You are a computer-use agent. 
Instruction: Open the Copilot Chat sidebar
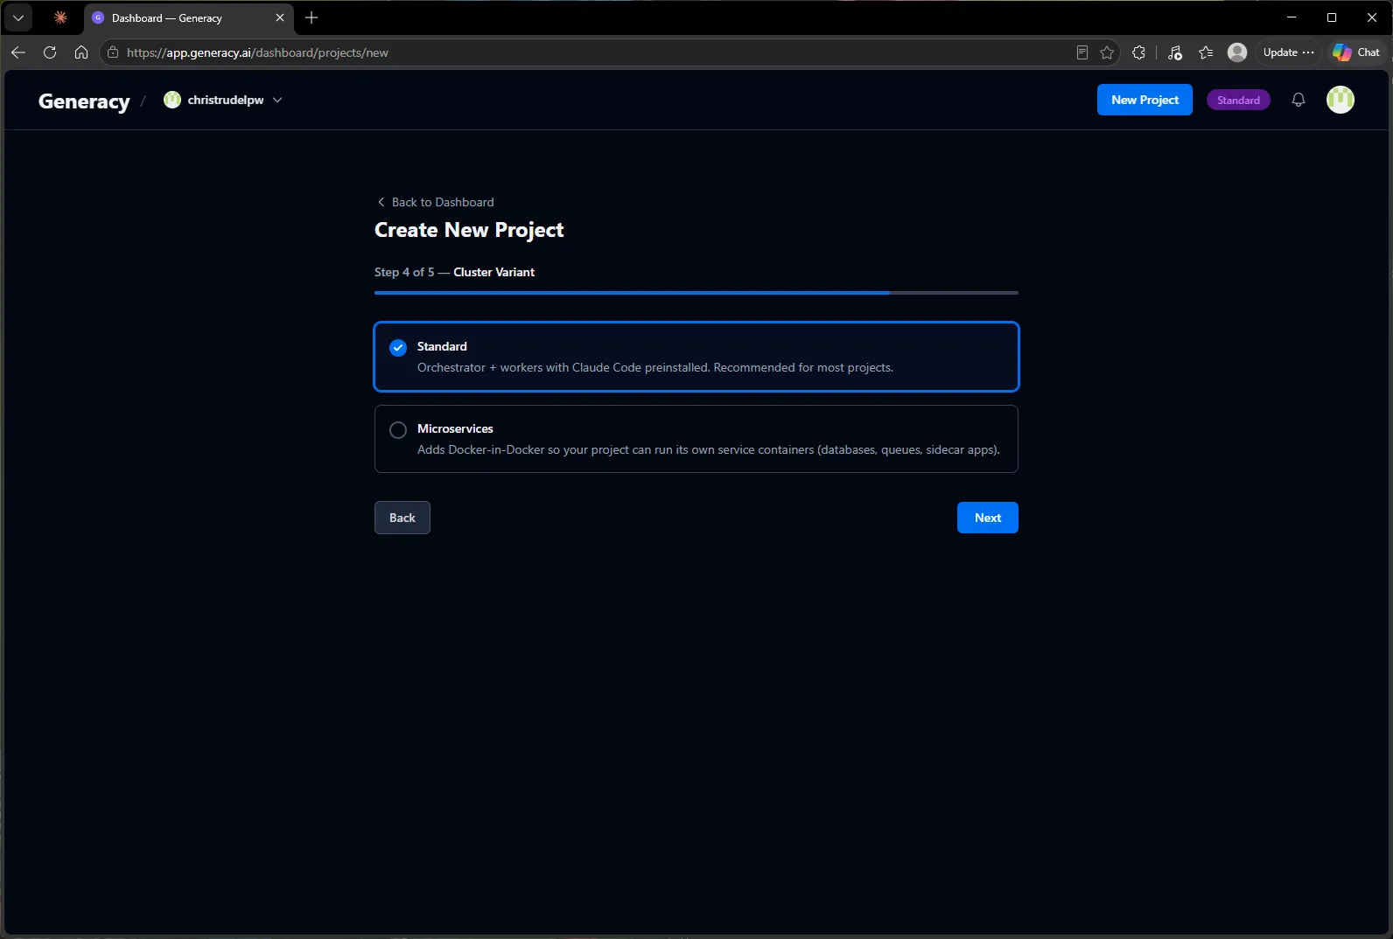click(1356, 52)
